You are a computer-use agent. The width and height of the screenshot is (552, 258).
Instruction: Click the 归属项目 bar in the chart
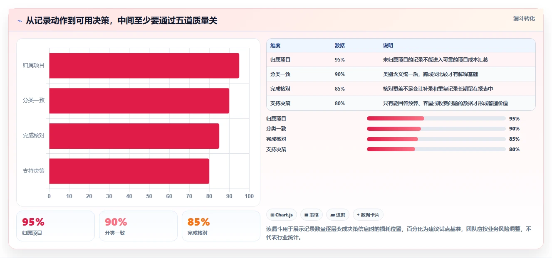[x=144, y=66]
